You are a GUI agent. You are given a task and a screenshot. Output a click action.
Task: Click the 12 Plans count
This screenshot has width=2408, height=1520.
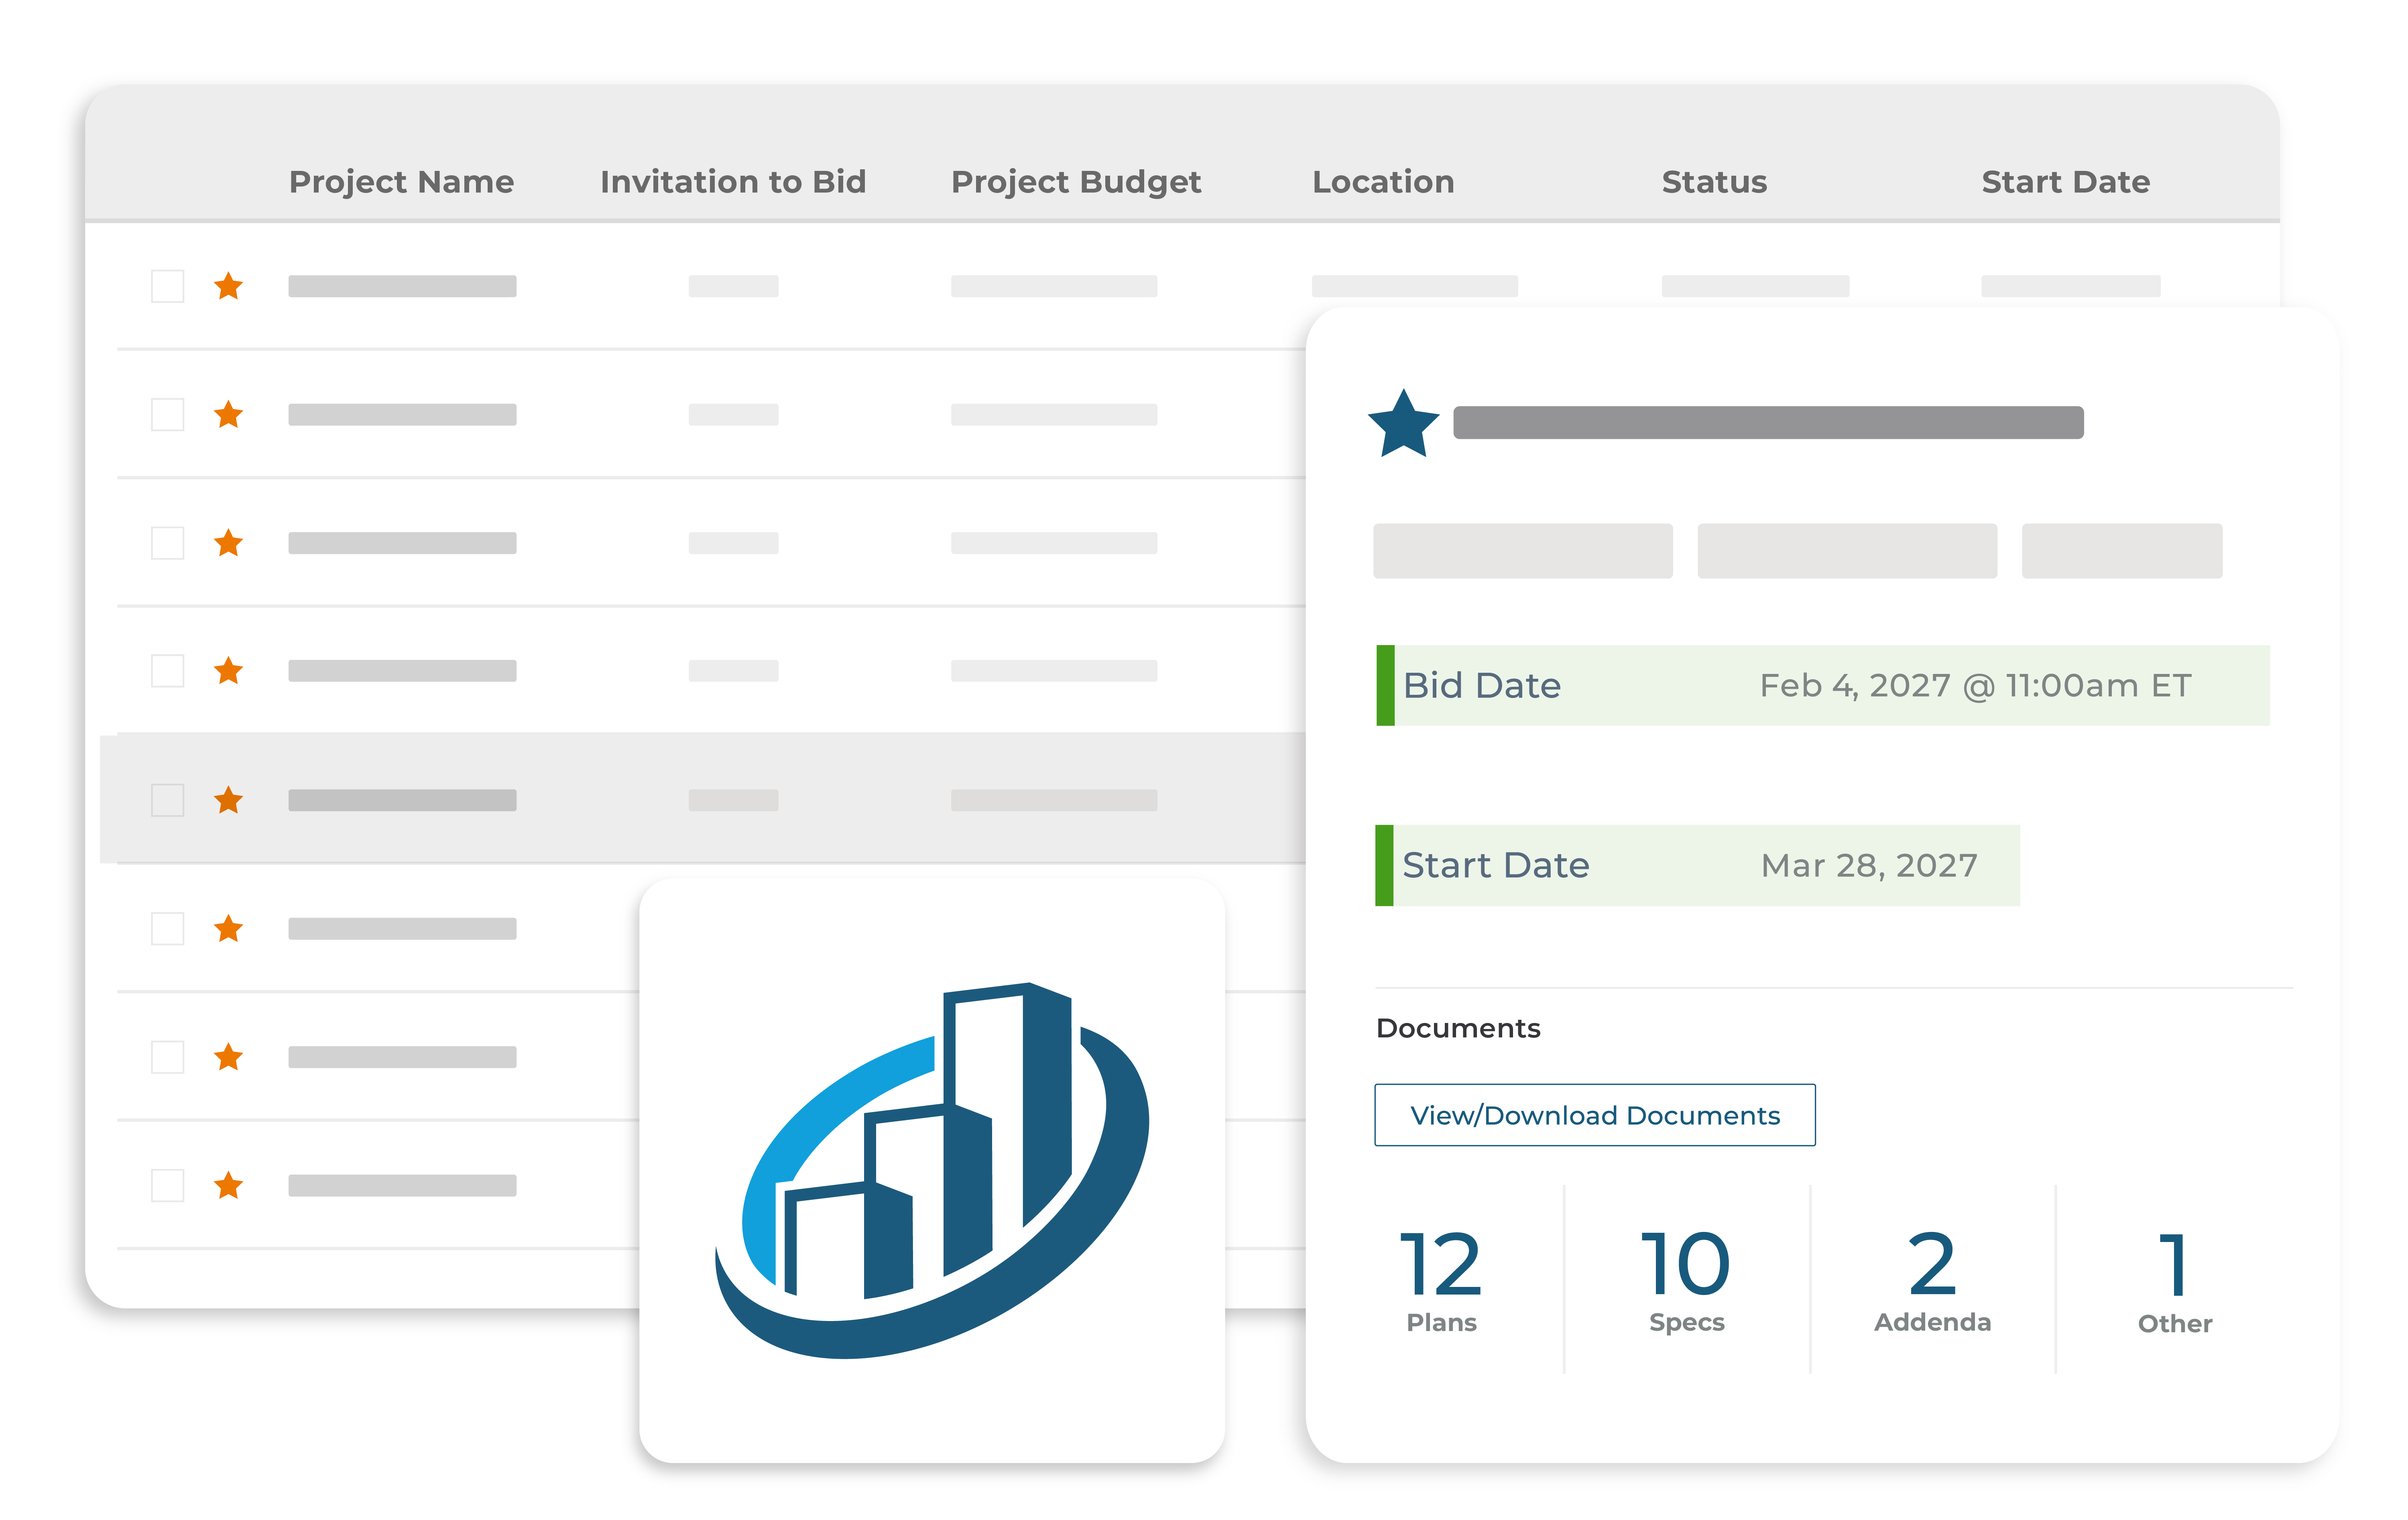(1441, 1282)
